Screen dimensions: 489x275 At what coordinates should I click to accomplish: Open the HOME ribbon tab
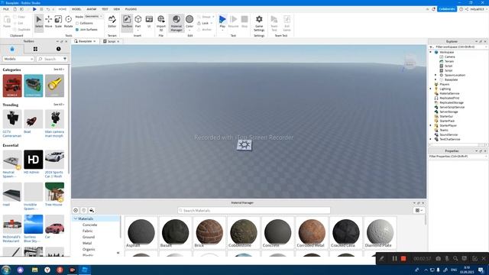(x=63, y=9)
